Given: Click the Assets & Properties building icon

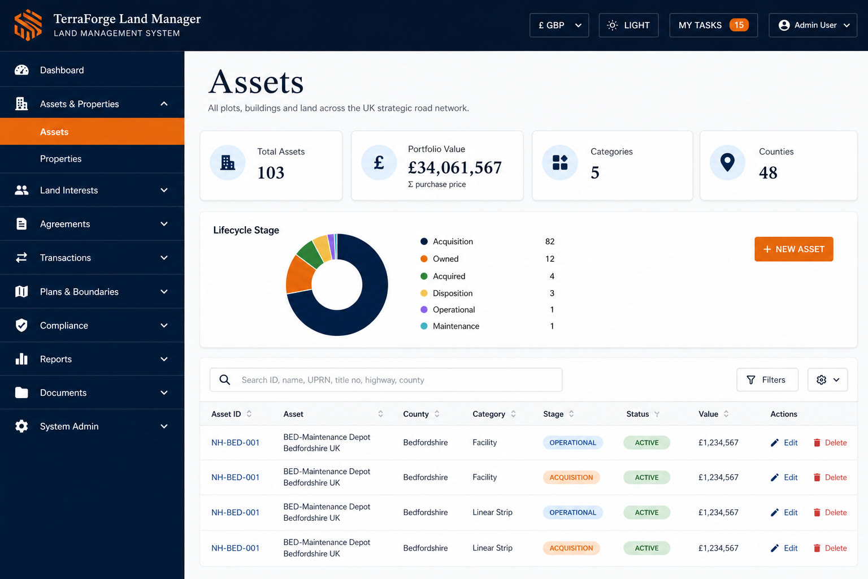Looking at the screenshot, I should click(21, 103).
